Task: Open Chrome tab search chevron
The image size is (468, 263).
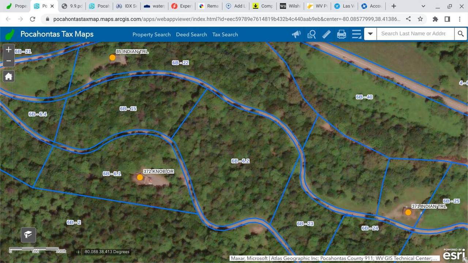Action: click(423, 6)
